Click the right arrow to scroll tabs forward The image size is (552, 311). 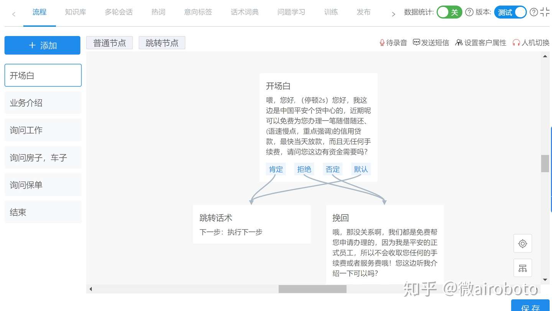pyautogui.click(x=393, y=15)
